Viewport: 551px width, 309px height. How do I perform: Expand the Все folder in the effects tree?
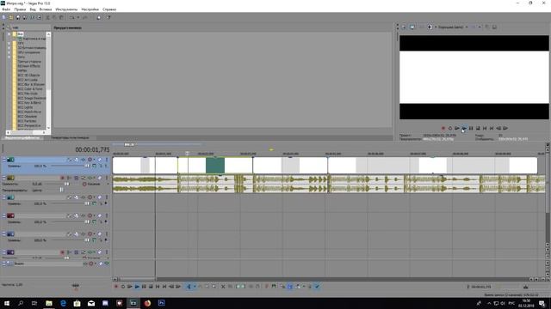(9, 34)
